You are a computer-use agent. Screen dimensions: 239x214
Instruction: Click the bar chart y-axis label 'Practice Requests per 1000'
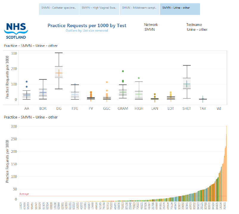(7, 161)
